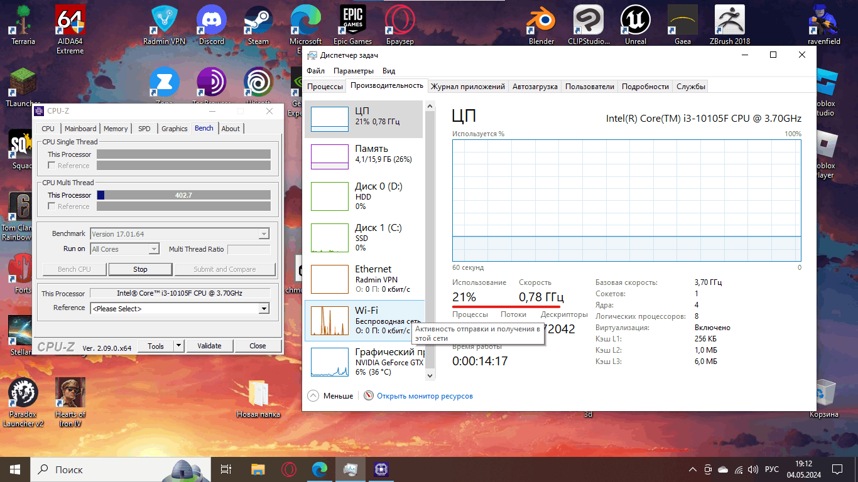Image resolution: width=858 pixels, height=482 pixels.
Task: Open Graphics tab in CPU-Z
Action: pos(175,129)
